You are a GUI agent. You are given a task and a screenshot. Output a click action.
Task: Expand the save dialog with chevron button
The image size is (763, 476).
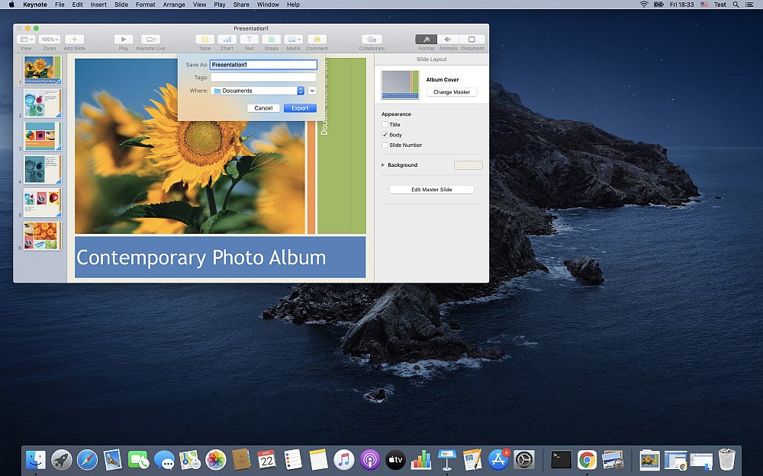point(312,91)
